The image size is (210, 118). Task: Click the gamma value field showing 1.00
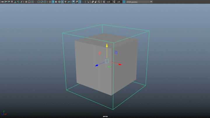[x=119, y=2]
